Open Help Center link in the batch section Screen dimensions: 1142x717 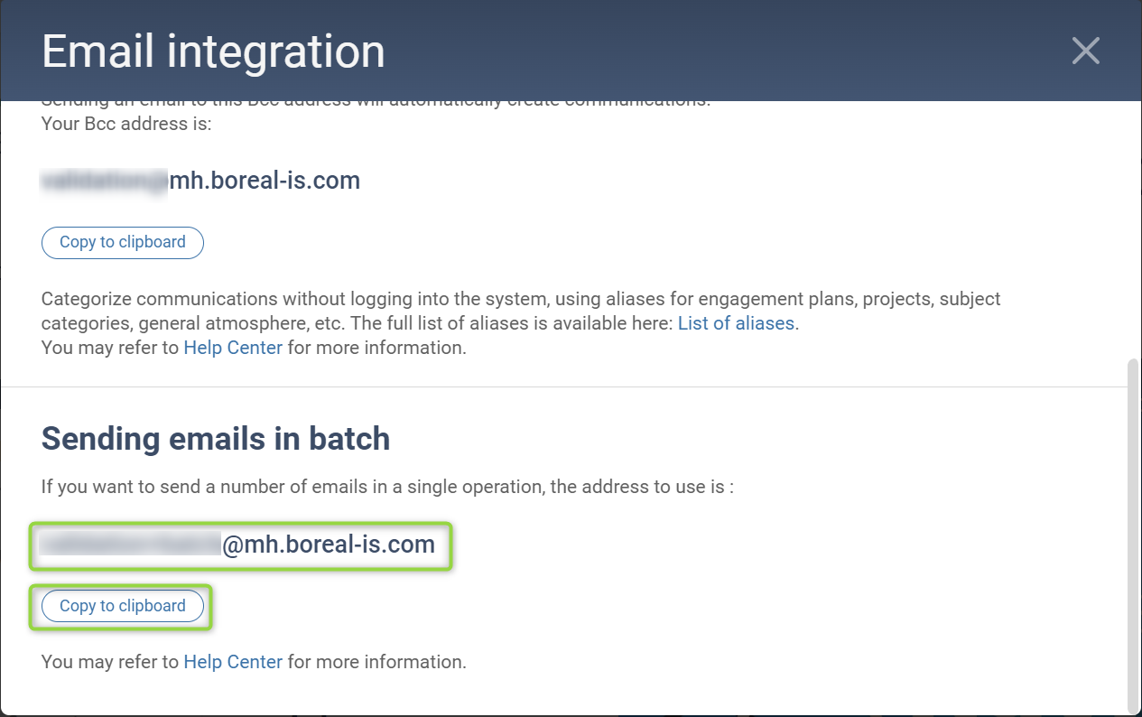click(x=233, y=662)
